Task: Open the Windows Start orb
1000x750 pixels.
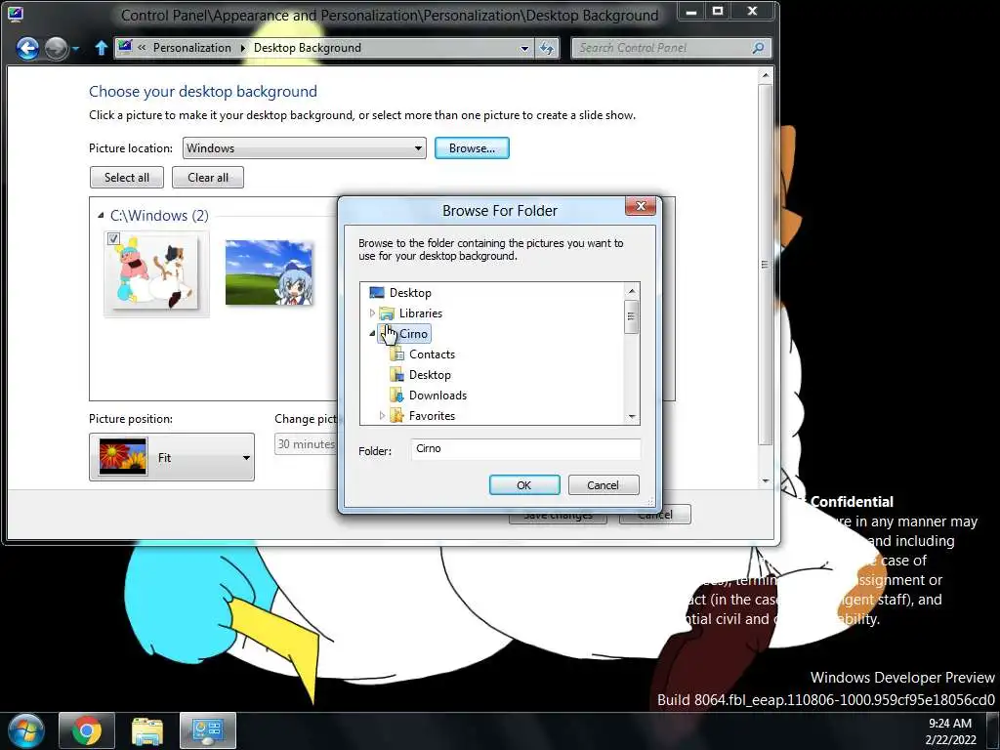Action: (26, 730)
